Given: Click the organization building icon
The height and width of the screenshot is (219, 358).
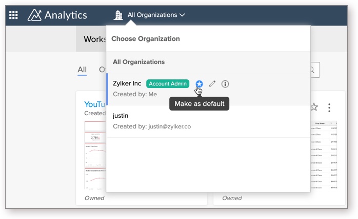Looking at the screenshot, I should [x=118, y=15].
